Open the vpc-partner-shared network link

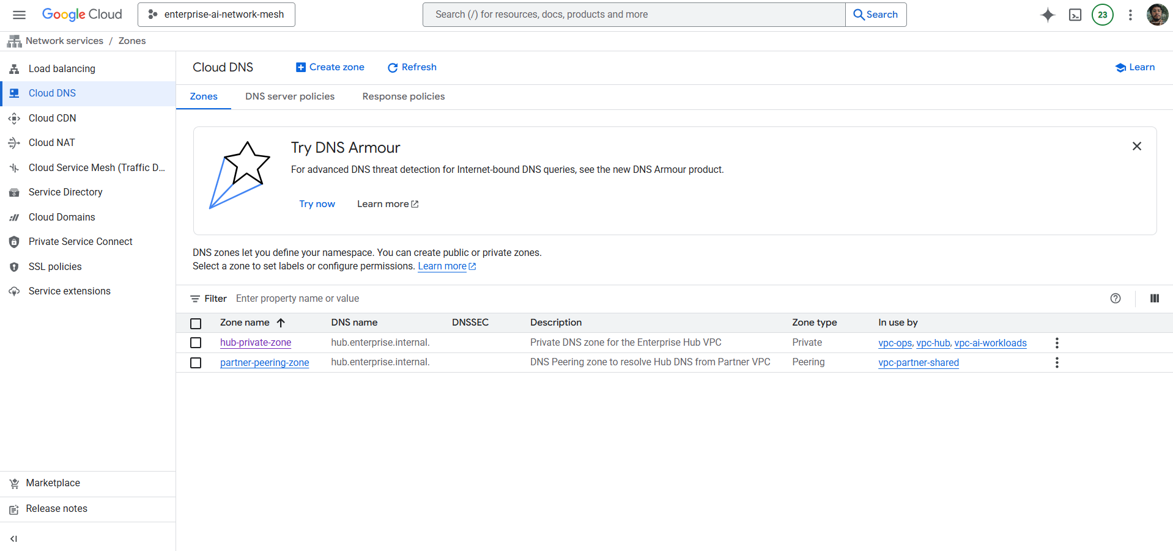pos(919,363)
